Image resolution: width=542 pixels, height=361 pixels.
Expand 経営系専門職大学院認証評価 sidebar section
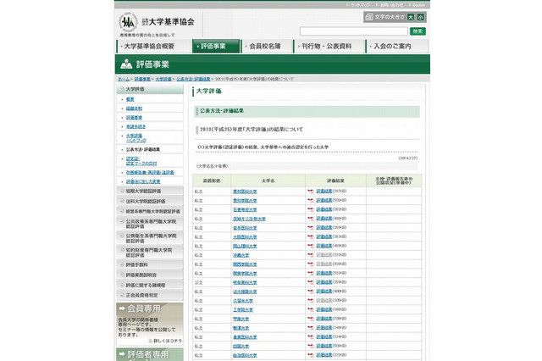coord(150,211)
